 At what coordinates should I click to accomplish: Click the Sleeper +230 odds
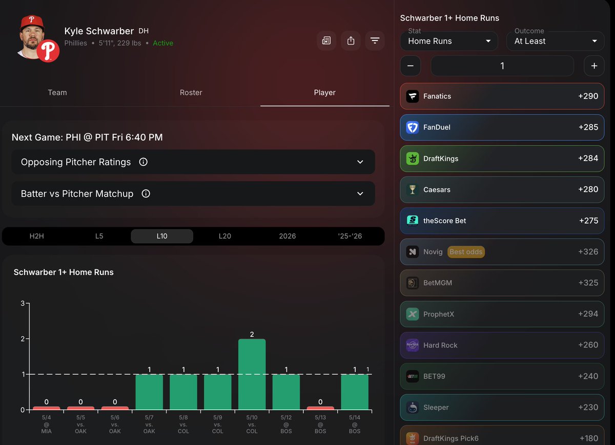(x=588, y=407)
